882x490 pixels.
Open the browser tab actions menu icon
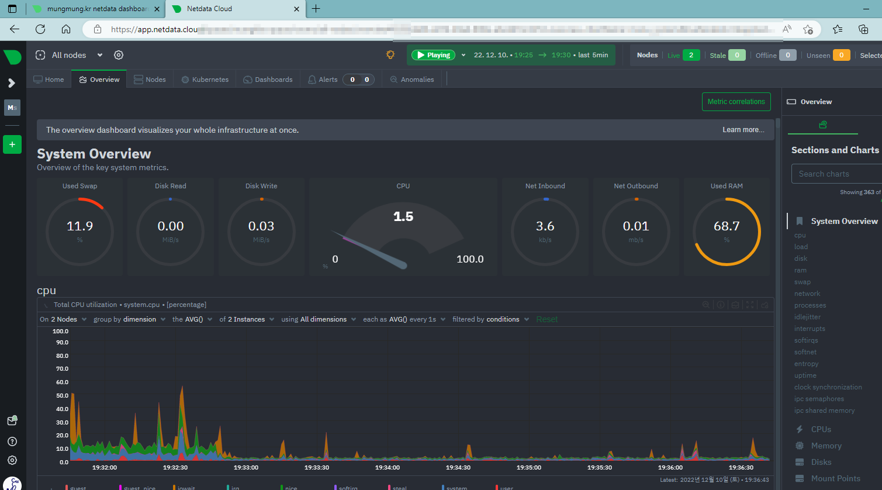pos(12,9)
